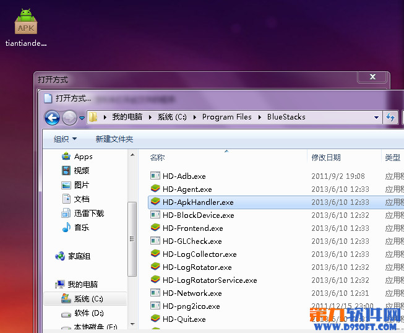Click the HD-png2ico.exe file icon
Viewport: 404px width, 333px height.
(x=155, y=306)
